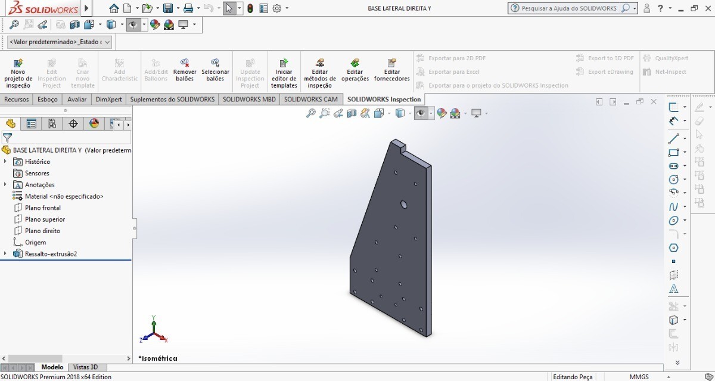Click the Edit Appearance color sphere

[x=442, y=113]
